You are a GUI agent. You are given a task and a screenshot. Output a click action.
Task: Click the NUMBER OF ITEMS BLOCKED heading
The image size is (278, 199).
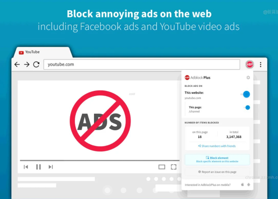(201, 123)
